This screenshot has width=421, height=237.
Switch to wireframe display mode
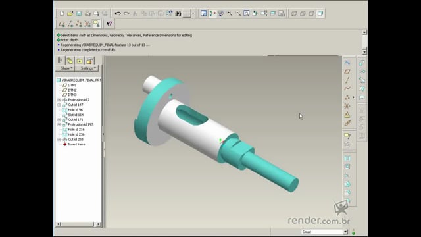click(x=294, y=13)
